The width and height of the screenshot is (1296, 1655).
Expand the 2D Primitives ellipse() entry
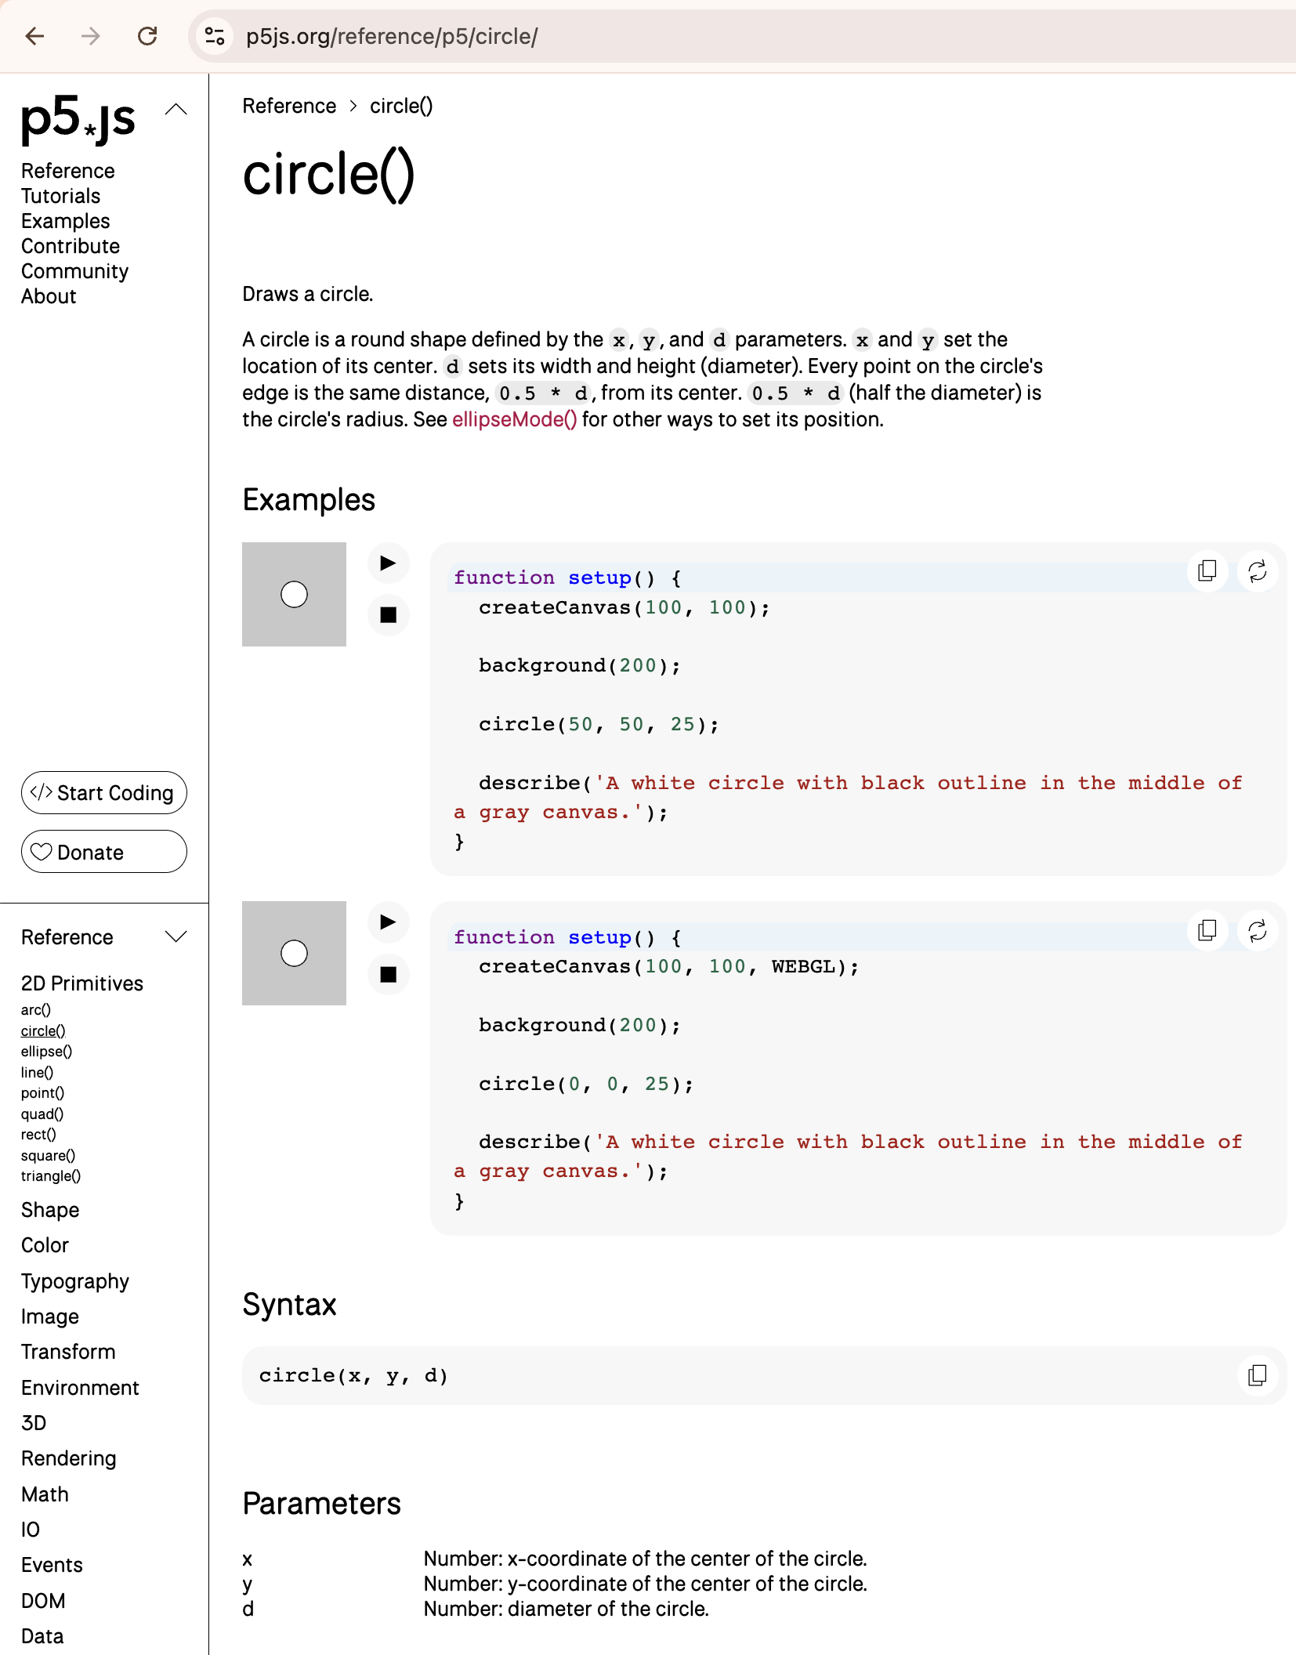[46, 1052]
